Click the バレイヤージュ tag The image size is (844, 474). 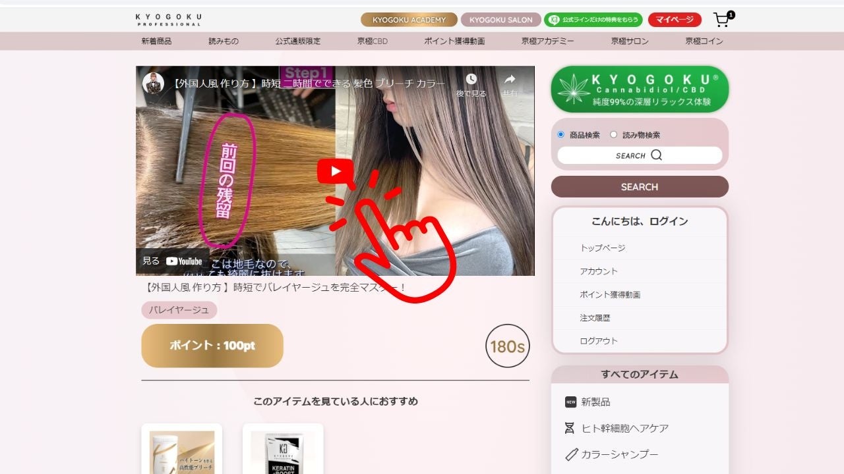[x=179, y=310]
